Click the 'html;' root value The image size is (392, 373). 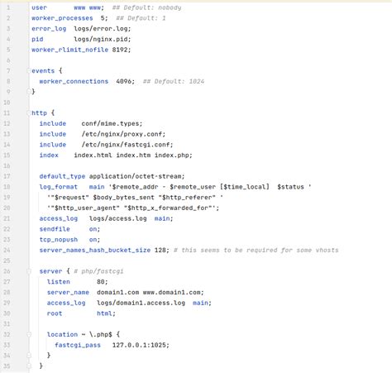point(106,313)
